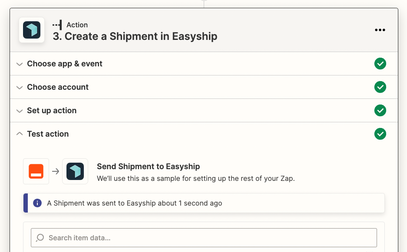Expand the Choose app & event chevron
This screenshot has height=252, width=407.
pyautogui.click(x=20, y=64)
